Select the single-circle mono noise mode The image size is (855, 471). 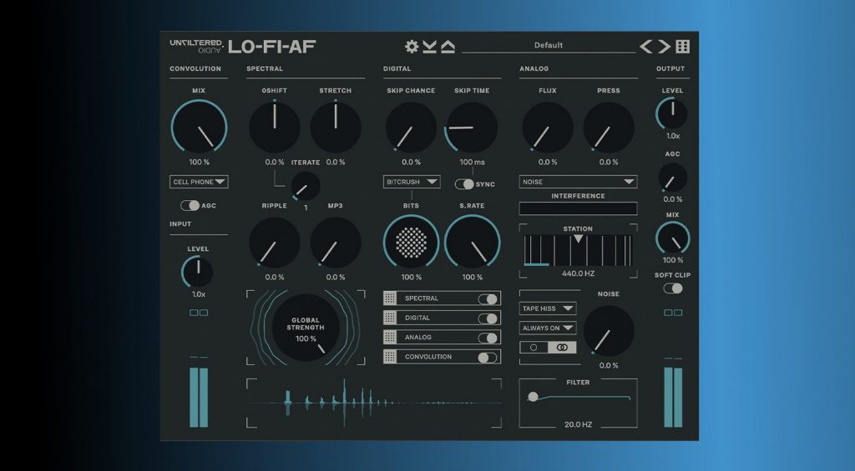[x=534, y=348]
